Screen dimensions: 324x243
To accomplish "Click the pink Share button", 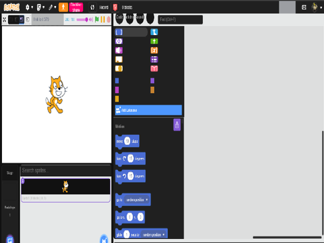I will click(76, 7).
